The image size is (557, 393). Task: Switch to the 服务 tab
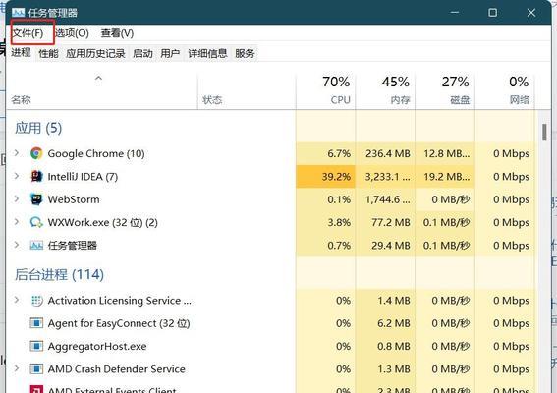pyautogui.click(x=245, y=54)
